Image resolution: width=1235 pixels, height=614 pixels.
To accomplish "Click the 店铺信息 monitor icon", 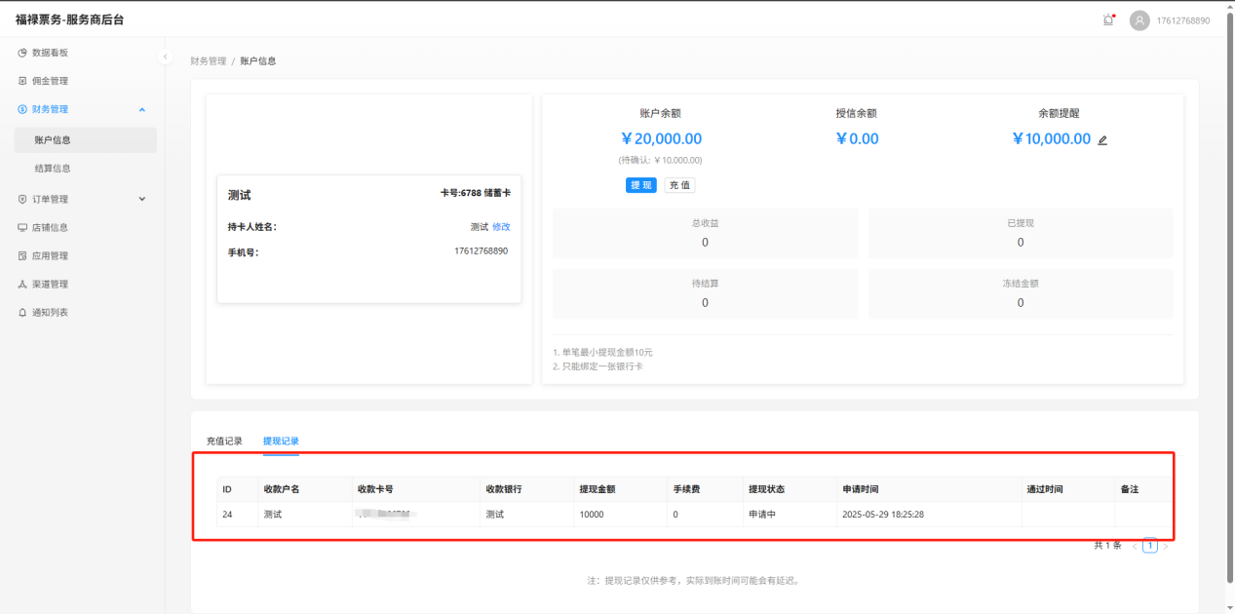I will [x=22, y=228].
